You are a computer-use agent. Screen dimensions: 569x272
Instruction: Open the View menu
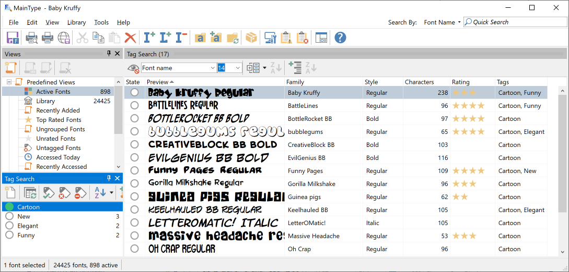click(52, 22)
